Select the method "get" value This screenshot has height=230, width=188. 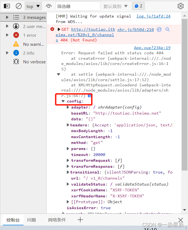97,143
